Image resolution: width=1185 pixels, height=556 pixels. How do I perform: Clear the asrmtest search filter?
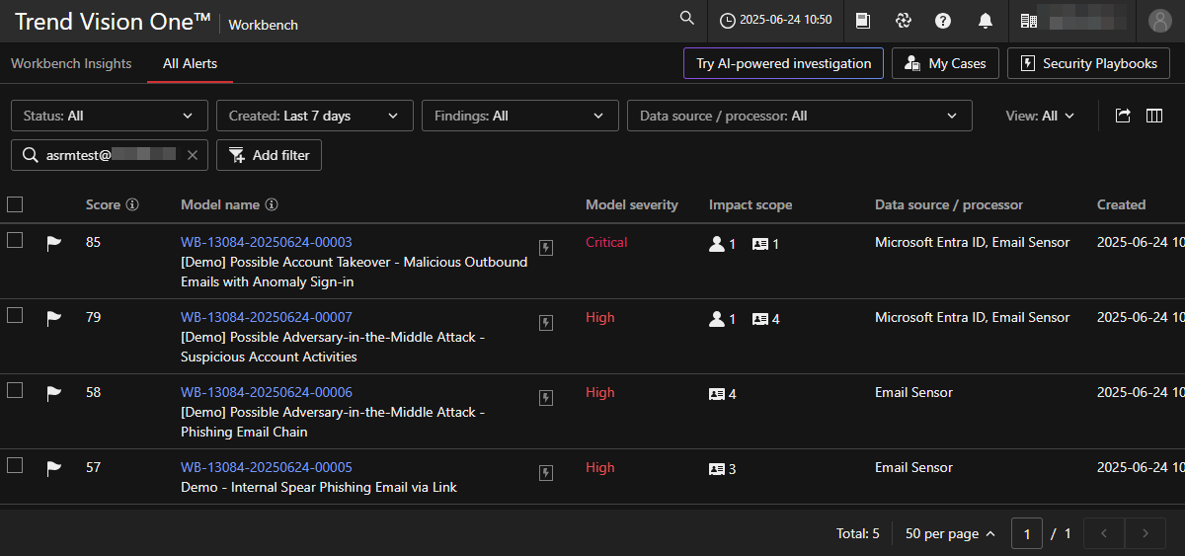193,155
